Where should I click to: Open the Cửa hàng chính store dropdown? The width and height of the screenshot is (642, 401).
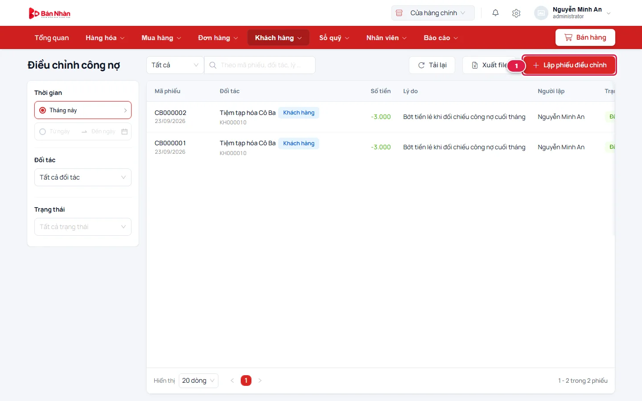[433, 13]
